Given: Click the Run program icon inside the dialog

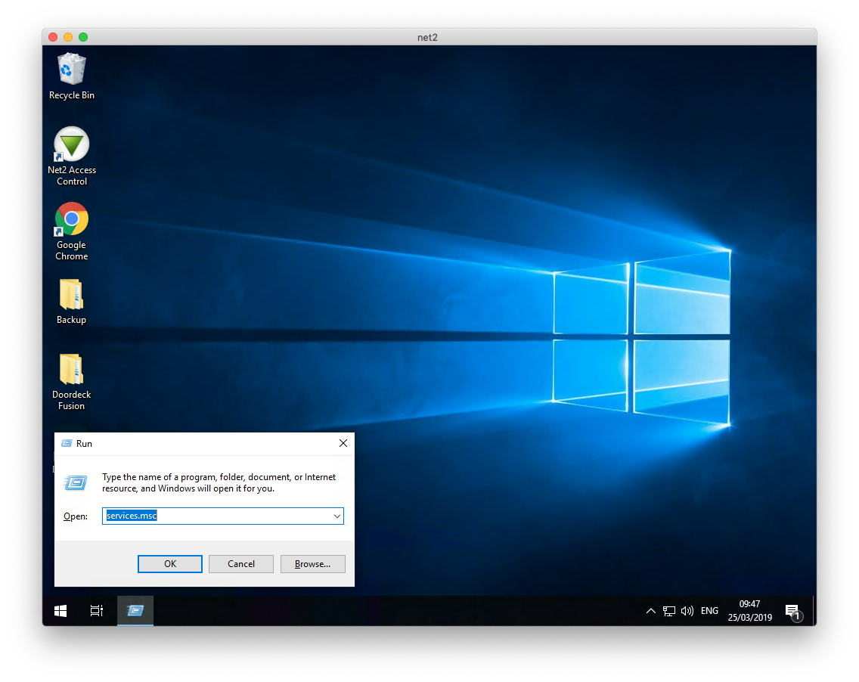Looking at the screenshot, I should pyautogui.click(x=76, y=483).
